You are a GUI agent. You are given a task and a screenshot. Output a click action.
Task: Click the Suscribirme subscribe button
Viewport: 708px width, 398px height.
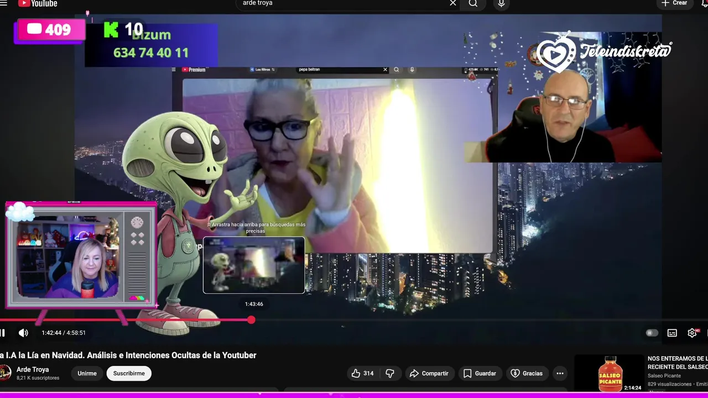pos(129,373)
